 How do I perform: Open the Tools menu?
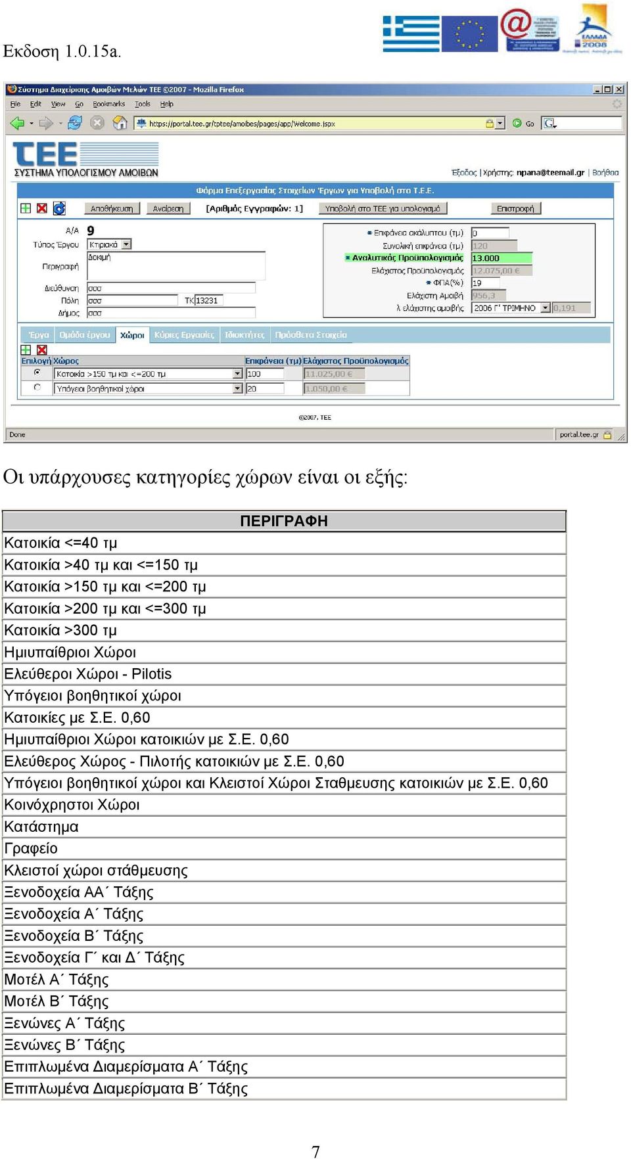pos(143,104)
